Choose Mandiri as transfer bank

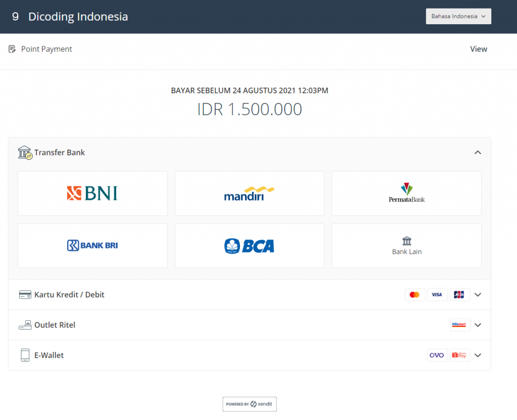[x=249, y=193]
